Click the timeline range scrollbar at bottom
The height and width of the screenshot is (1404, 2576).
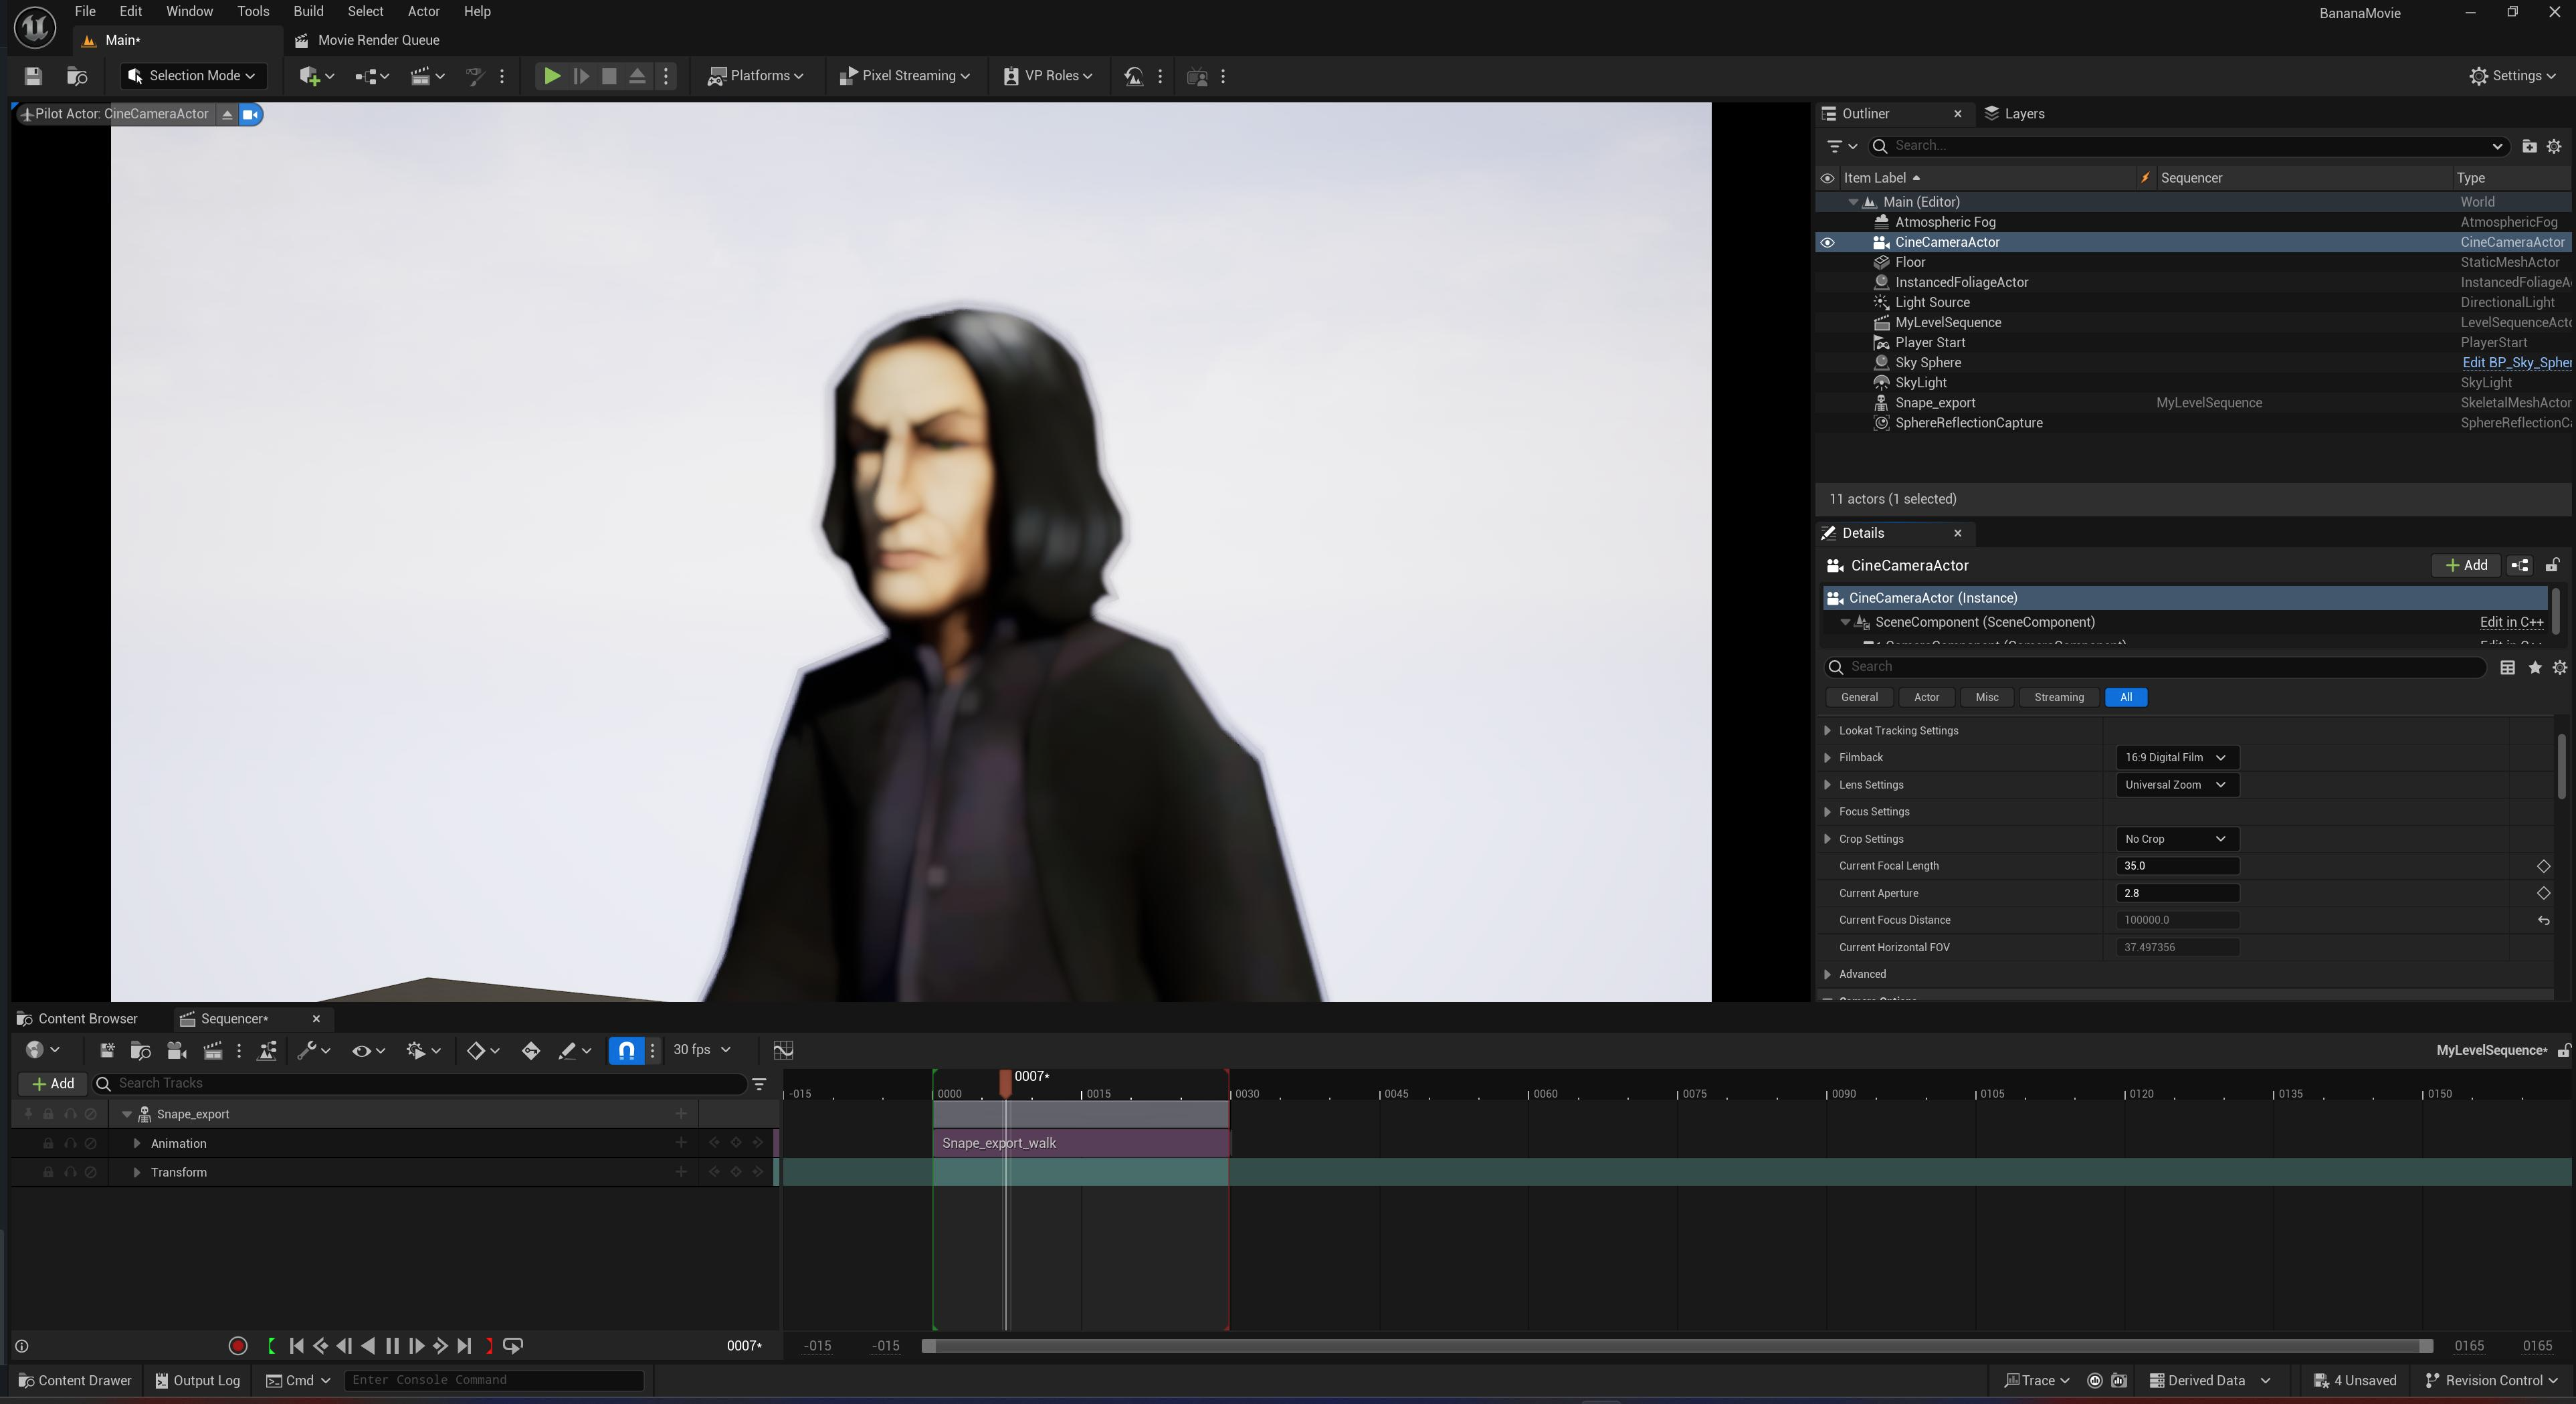[1676, 1346]
